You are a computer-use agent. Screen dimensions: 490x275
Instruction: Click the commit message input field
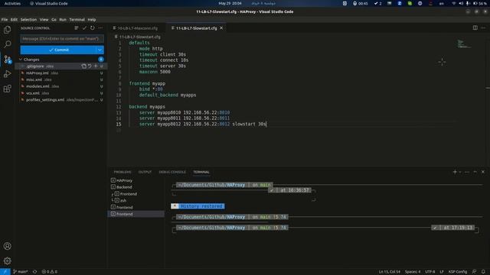pyautogui.click(x=62, y=39)
